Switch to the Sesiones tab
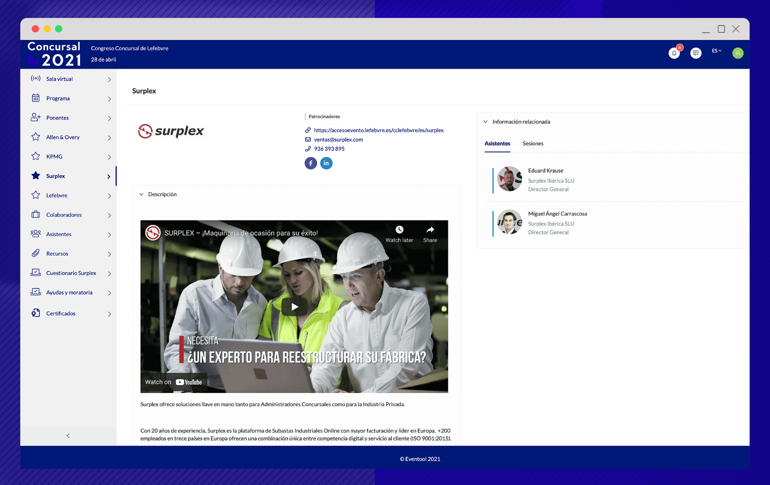Viewport: 770px width, 485px height. click(x=533, y=144)
